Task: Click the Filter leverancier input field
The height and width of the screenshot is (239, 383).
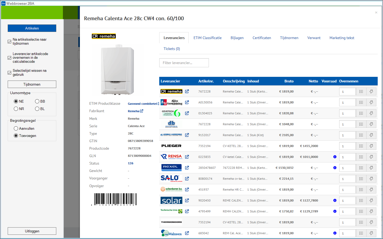Action: point(184,63)
